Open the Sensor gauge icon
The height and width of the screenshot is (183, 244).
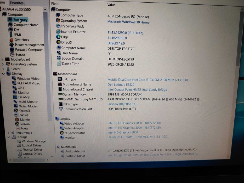pos(12,54)
